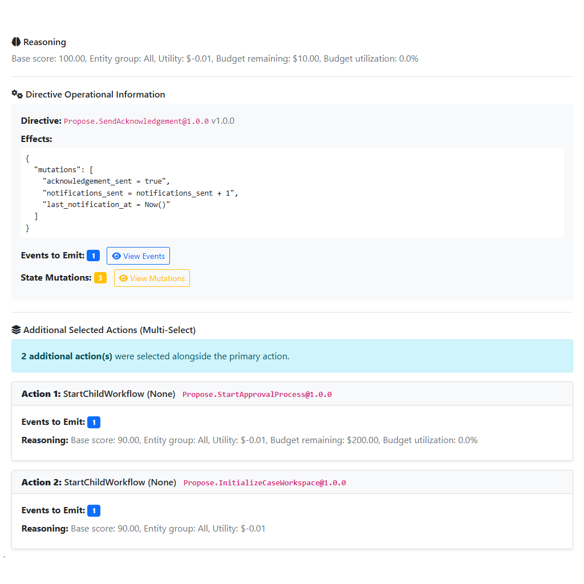Click the events badge under Action 2
Image resolution: width=584 pixels, height=584 pixels.
click(x=93, y=510)
